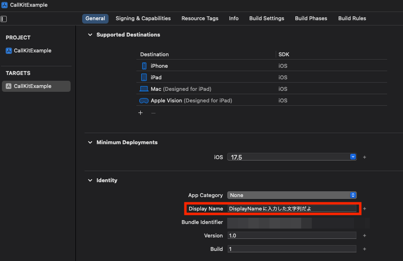Click the CallKitExample project icon in sidebar
Image resolution: width=403 pixels, height=261 pixels.
pyautogui.click(x=9, y=50)
